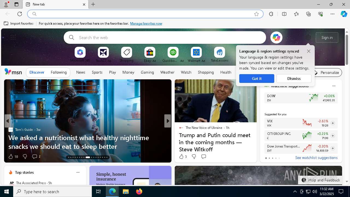Image resolution: width=350 pixels, height=197 pixels.
Task: Open Gaming category
Action: 147,72
